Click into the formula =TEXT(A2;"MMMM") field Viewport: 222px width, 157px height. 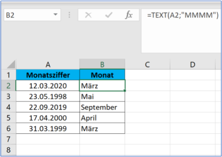pyautogui.click(x=181, y=31)
